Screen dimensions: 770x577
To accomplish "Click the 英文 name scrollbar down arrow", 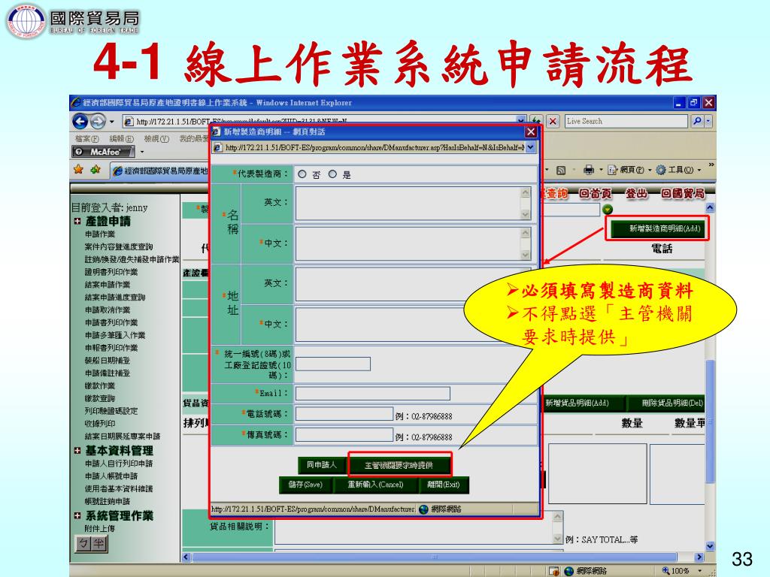I will [x=525, y=214].
